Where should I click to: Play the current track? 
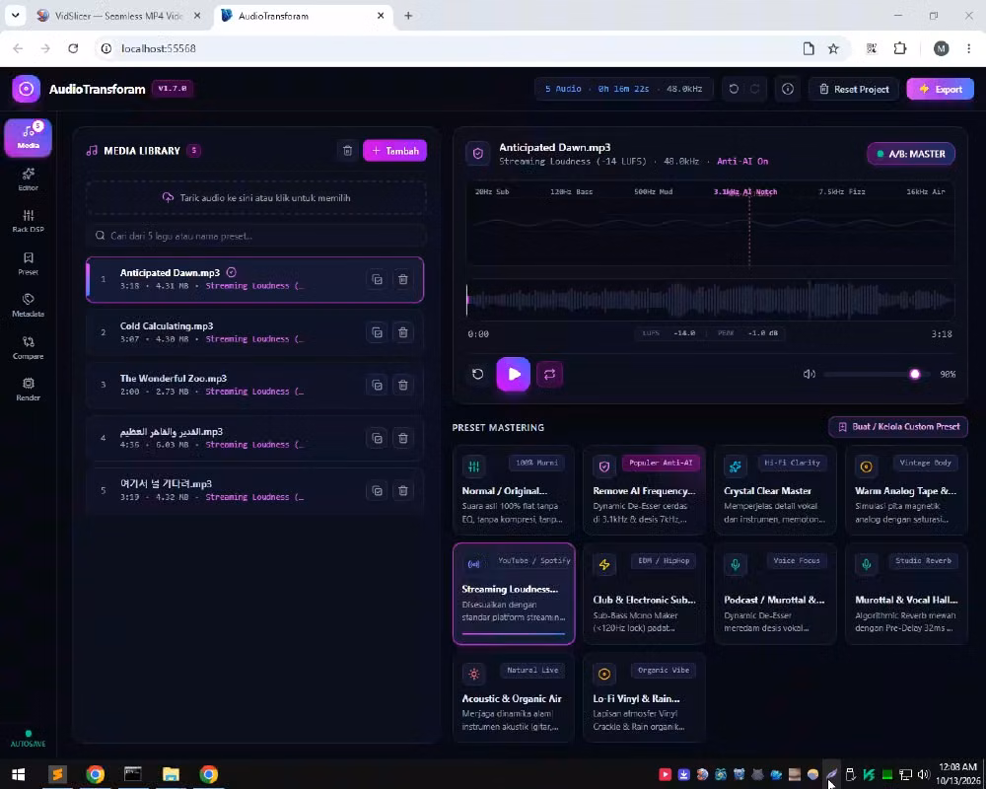[x=513, y=374]
